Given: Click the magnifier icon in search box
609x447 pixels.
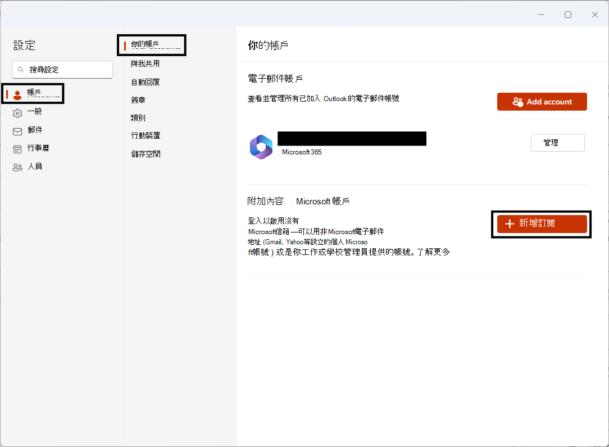Looking at the screenshot, I should click(x=21, y=70).
